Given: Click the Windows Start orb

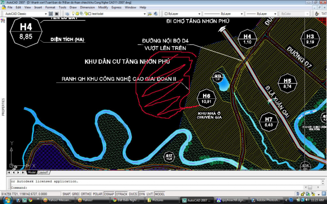Looking at the screenshot, I should pyautogui.click(x=7, y=200).
